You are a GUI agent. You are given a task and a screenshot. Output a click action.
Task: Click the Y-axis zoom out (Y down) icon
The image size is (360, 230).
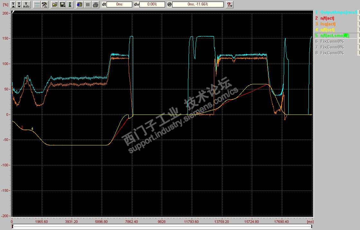[19, 5]
